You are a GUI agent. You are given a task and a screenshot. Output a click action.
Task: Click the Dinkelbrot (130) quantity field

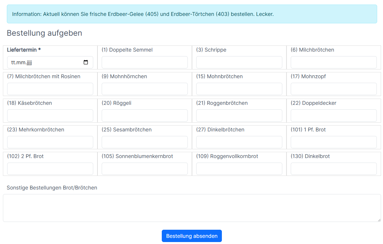click(x=334, y=169)
